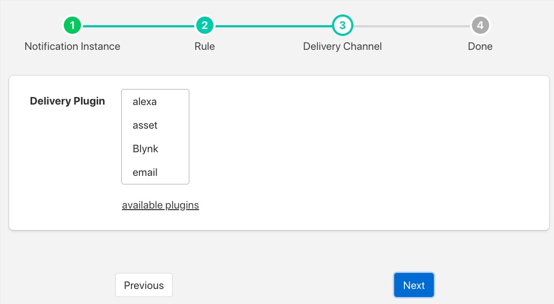Click the Delivery Plugin field label
Image resolution: width=554 pixels, height=304 pixels.
click(x=68, y=101)
